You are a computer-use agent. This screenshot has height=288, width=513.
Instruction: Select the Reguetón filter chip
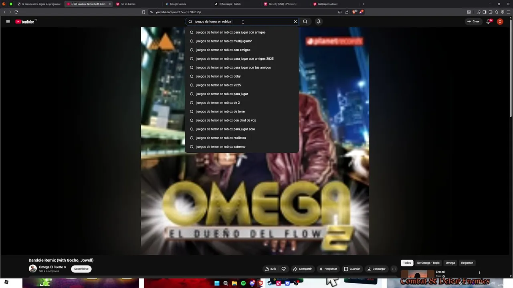click(467, 263)
